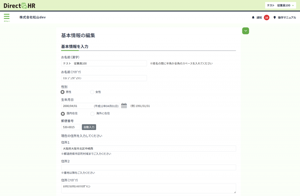Screen dimensions: 300x196
Task: Expand the テスト 従業員100 user dropdown
Action: click(280, 6)
